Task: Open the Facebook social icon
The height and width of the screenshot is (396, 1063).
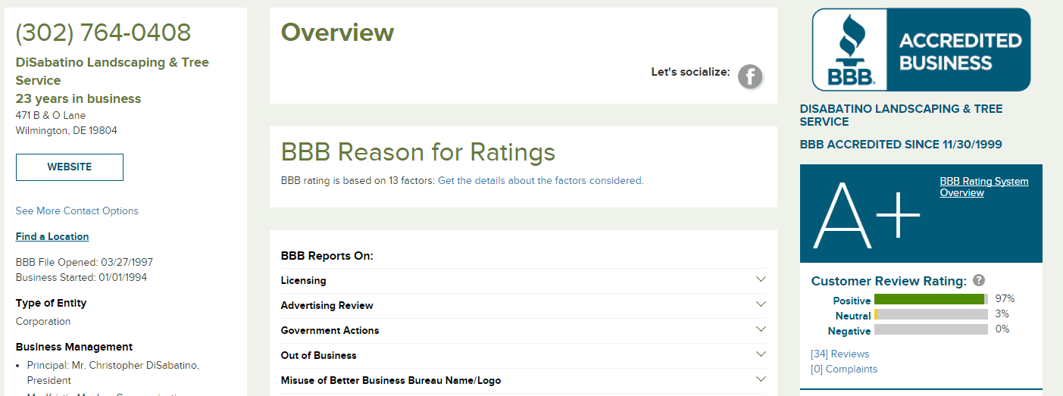Action: coord(750,76)
